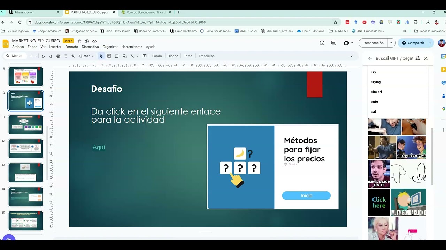The height and width of the screenshot is (250, 446).
Task: Expand the video call dropdown arrow
Action: (x=352, y=43)
